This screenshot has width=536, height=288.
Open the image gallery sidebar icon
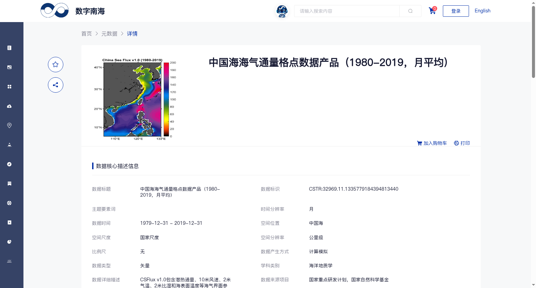(9, 67)
